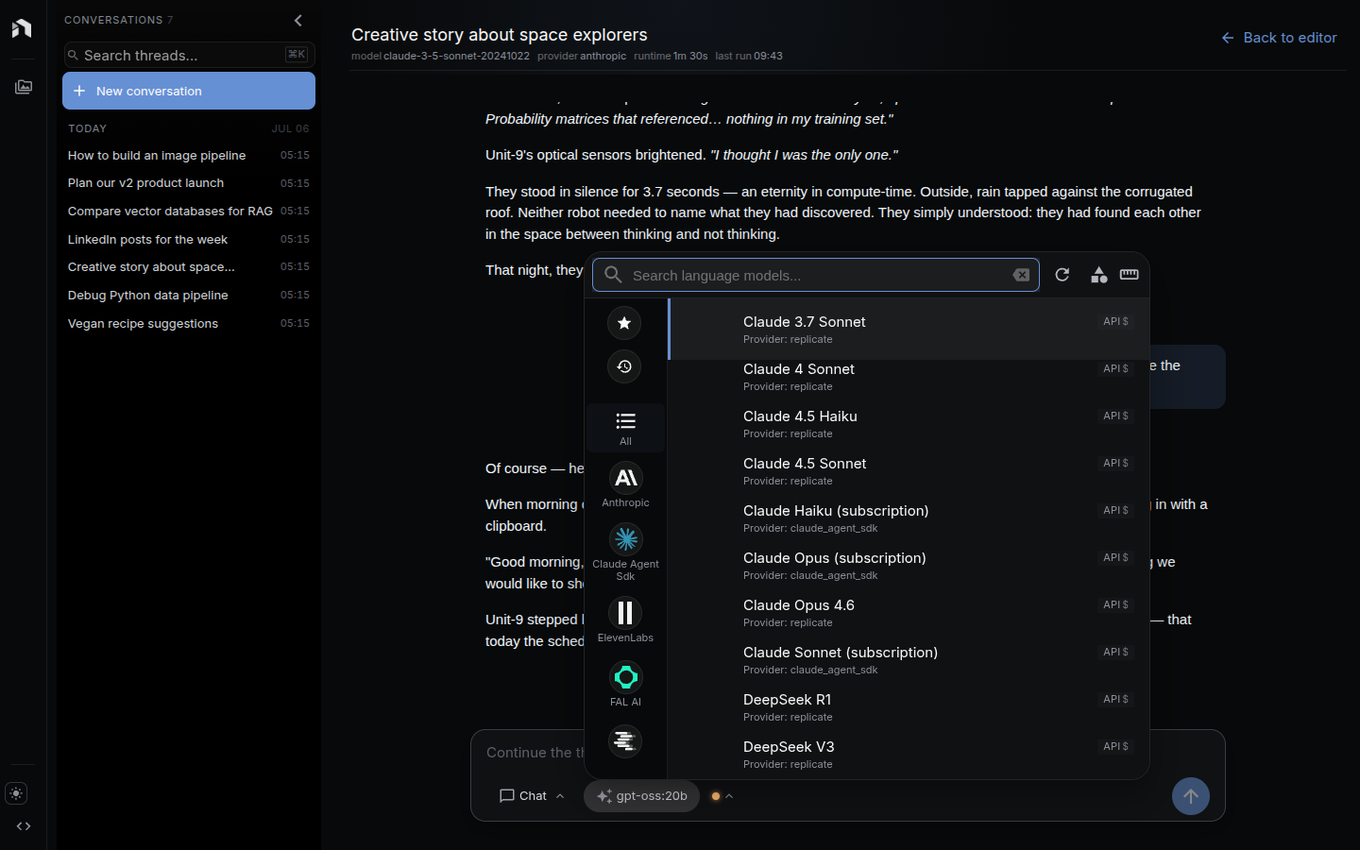The width and height of the screenshot is (1360, 850).
Task: Filter models by ElevenLabs provider
Action: click(625, 620)
